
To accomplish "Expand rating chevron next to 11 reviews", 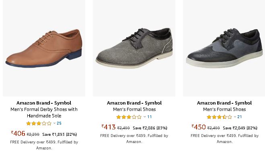I will (145, 117).
